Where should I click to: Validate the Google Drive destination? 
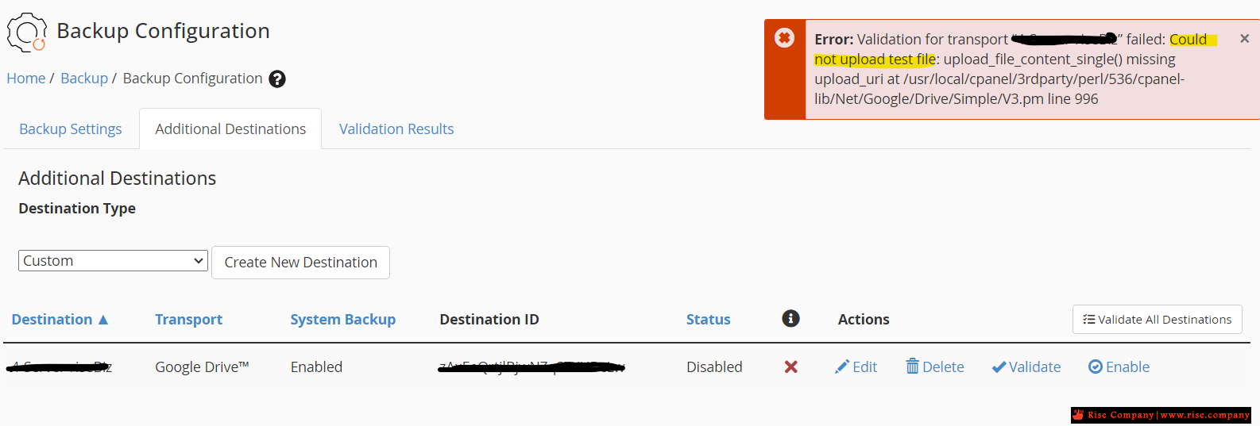point(1026,367)
